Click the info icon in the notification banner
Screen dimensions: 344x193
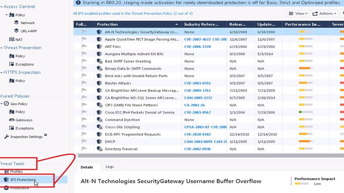click(x=78, y=3)
